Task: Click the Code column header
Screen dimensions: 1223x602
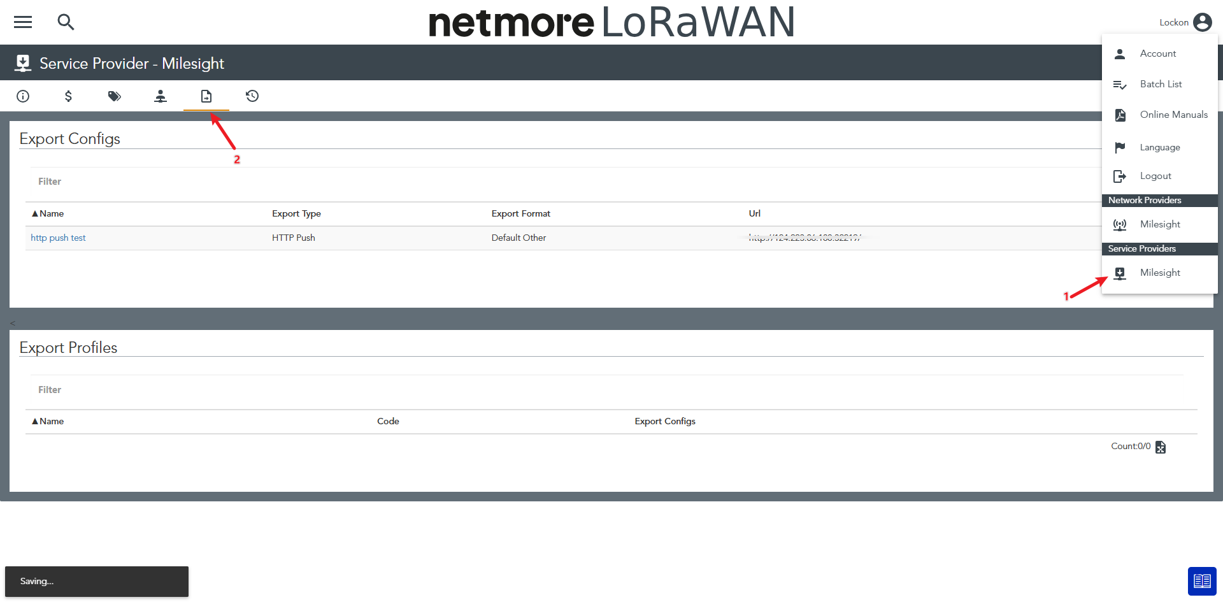Action: [x=388, y=421]
